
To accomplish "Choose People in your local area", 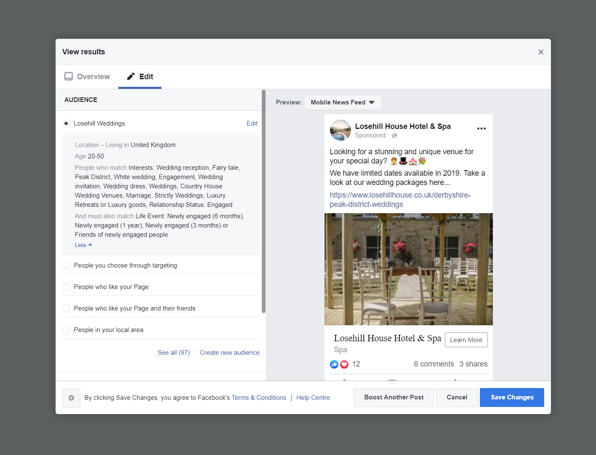I will pos(66,330).
